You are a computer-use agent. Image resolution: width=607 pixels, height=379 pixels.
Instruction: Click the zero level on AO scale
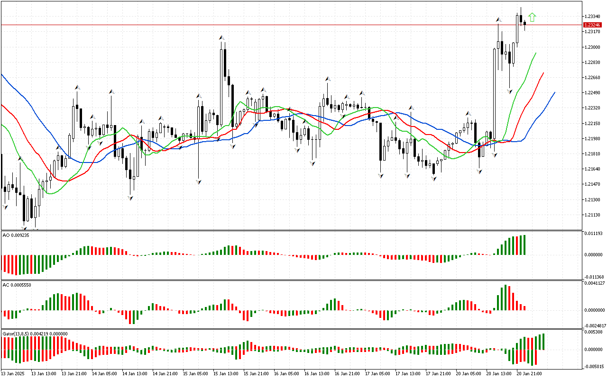click(x=594, y=255)
